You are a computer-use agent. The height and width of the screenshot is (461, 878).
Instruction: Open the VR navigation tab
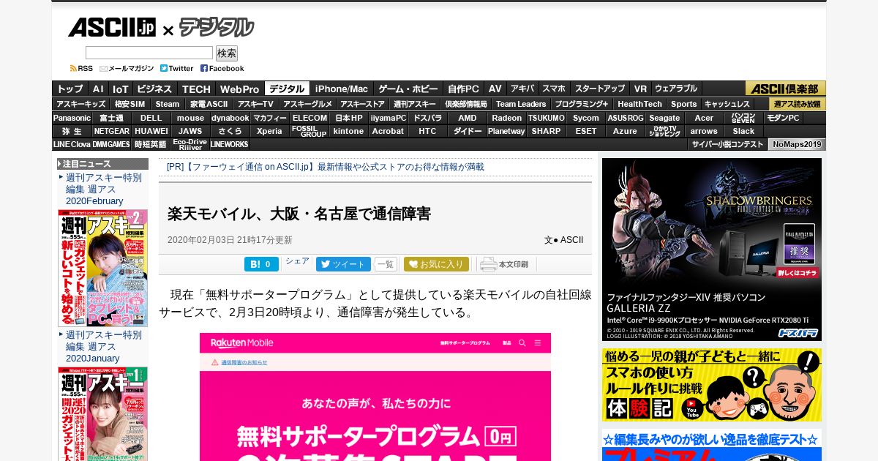pyautogui.click(x=640, y=89)
